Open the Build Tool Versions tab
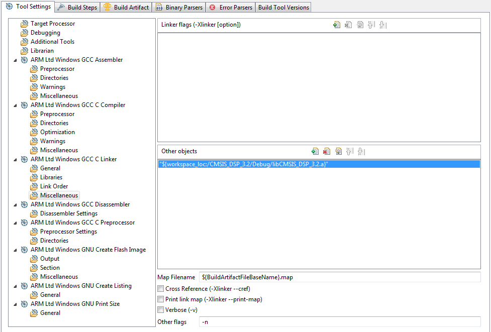The width and height of the screenshot is (491, 332). point(283,7)
